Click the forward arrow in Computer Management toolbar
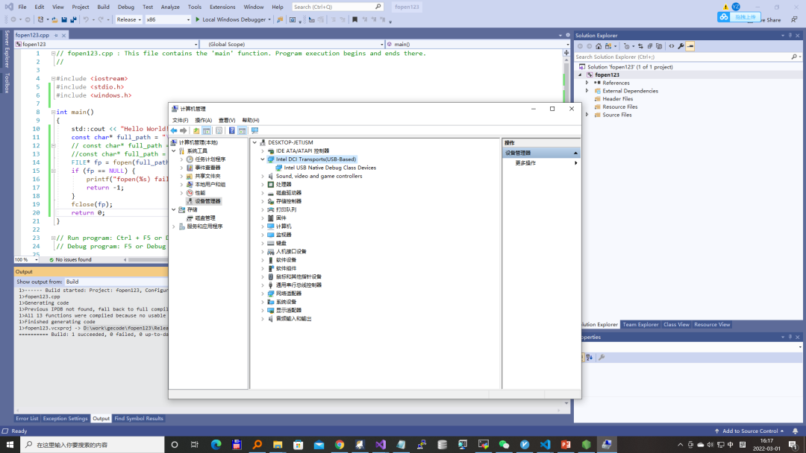Viewport: 806px width, 453px height. [184, 131]
